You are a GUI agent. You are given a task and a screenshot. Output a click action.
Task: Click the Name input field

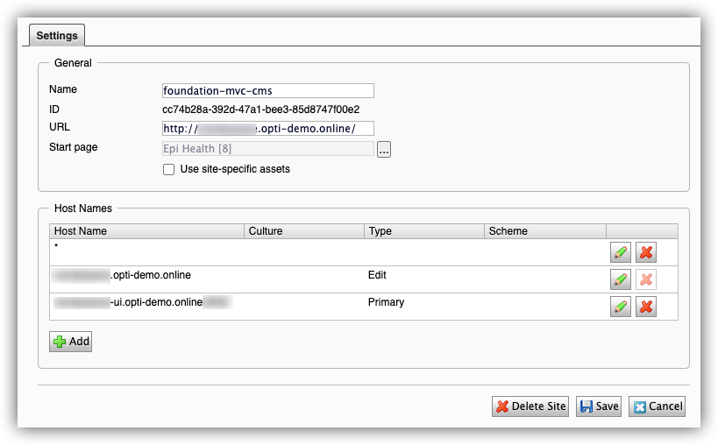coord(268,90)
